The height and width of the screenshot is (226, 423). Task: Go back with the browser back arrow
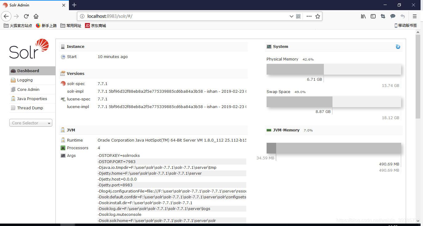pyautogui.click(x=6, y=16)
